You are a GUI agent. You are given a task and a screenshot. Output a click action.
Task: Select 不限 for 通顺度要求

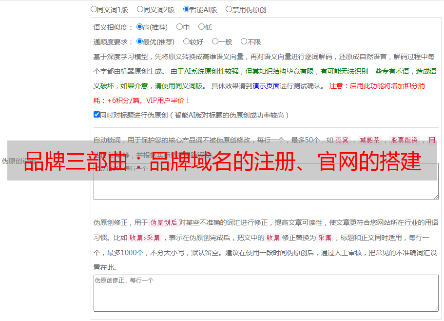click(244, 41)
